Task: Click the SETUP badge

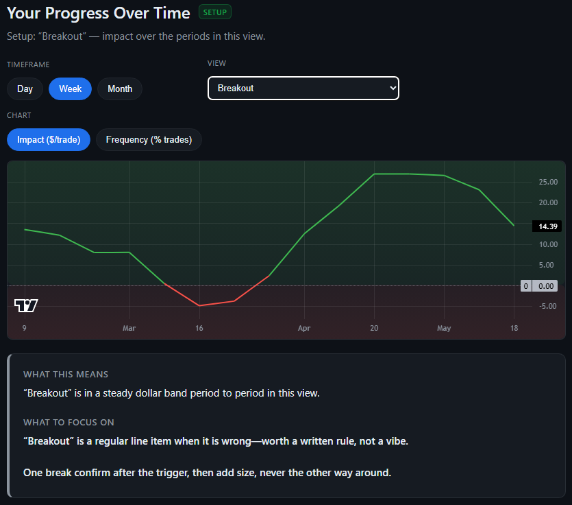Action: (x=215, y=12)
